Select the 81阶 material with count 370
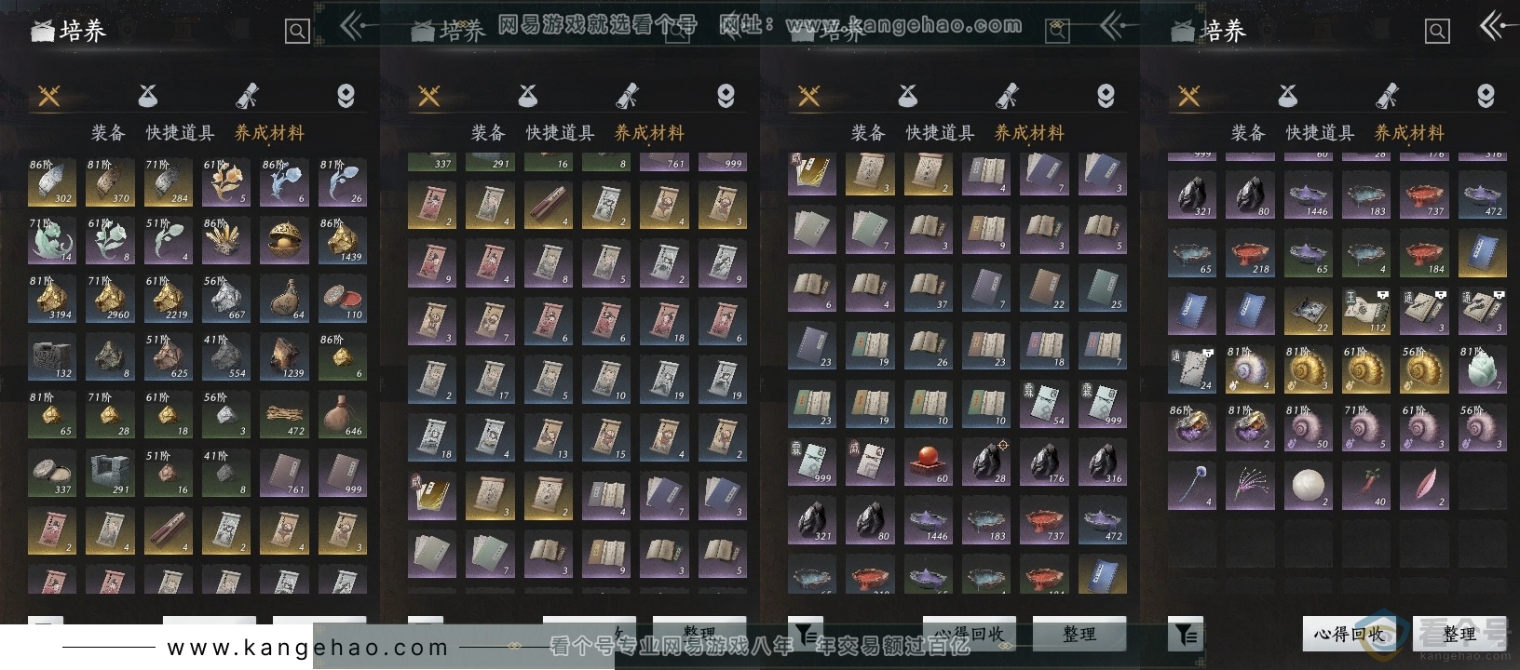The image size is (1520, 670). (x=110, y=182)
